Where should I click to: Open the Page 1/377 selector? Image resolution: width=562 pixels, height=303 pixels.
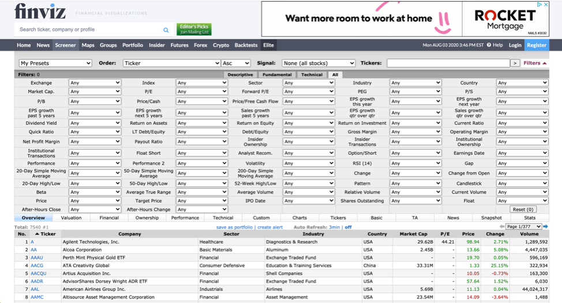tap(524, 227)
